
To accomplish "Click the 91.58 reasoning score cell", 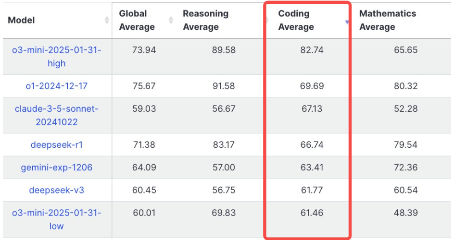I will [224, 86].
